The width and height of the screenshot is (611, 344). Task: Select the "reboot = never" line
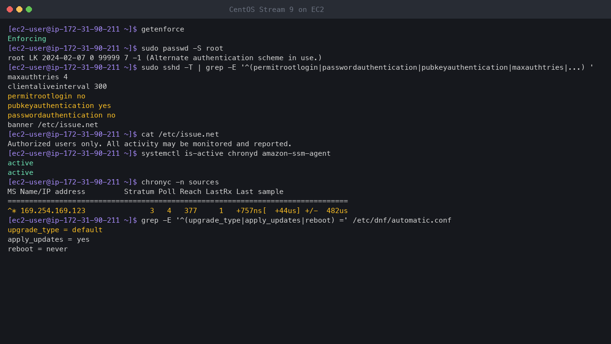click(x=38, y=249)
